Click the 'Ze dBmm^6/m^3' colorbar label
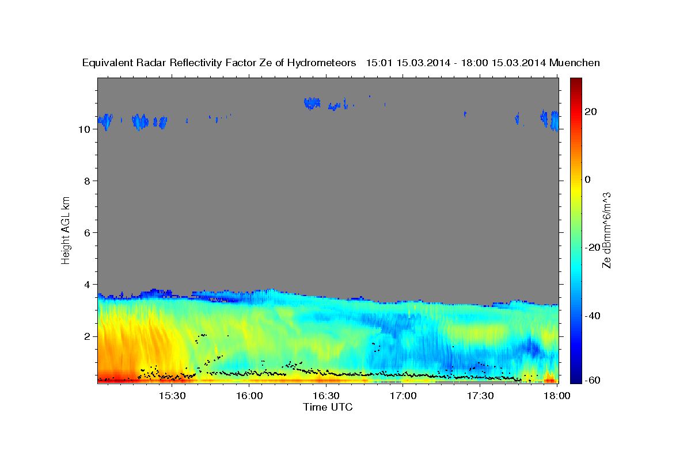This screenshot has height=460, width=691. [x=606, y=231]
